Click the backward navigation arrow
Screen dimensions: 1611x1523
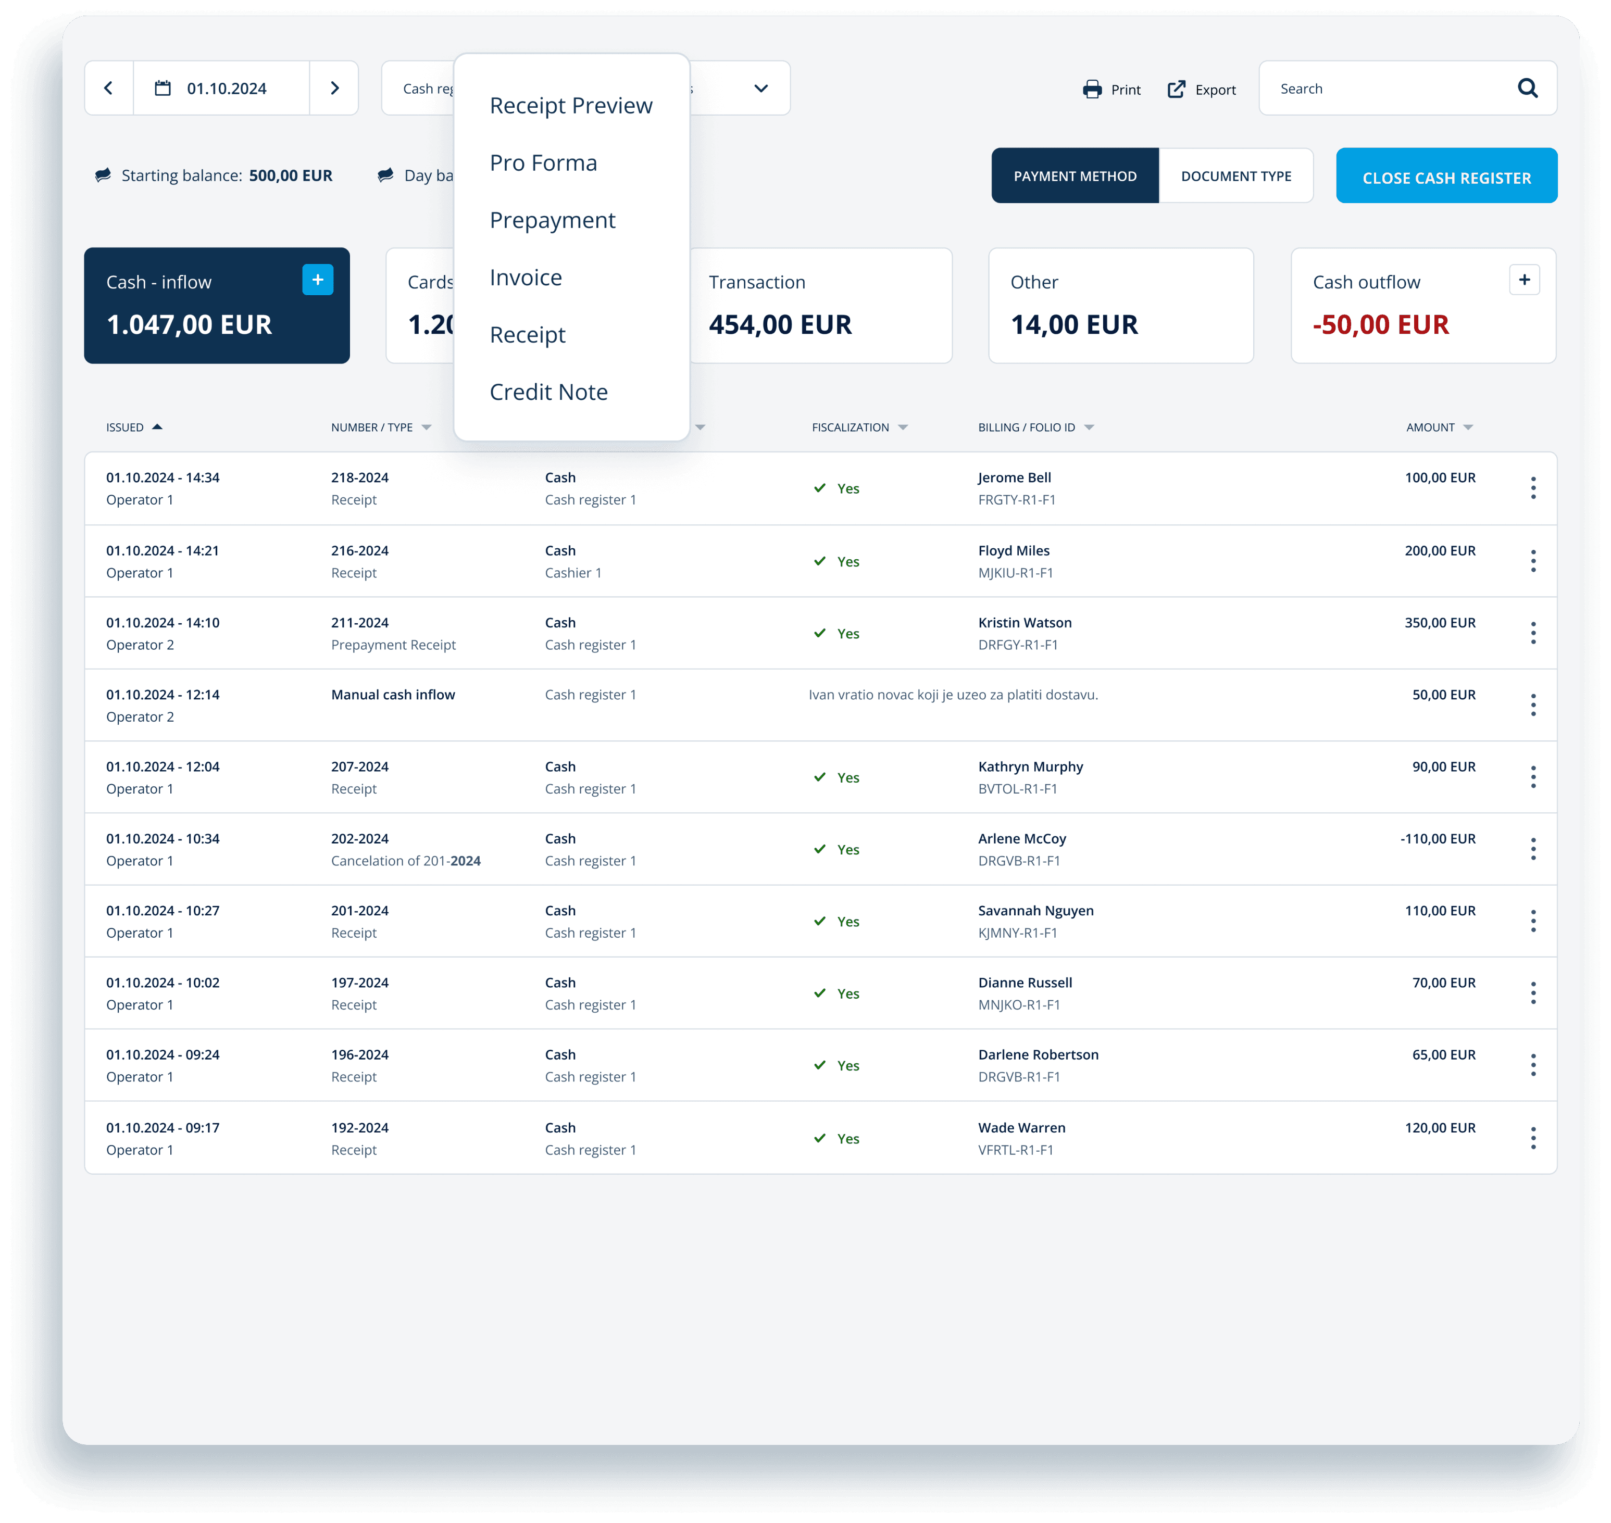pos(110,87)
